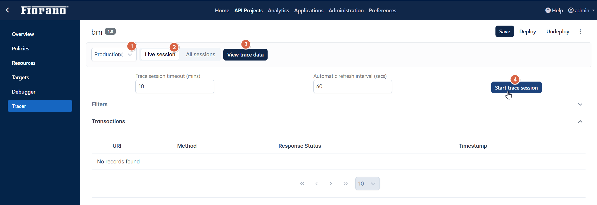The height and width of the screenshot is (205, 597).
Task: Open the Analytics menu
Action: 278,10
